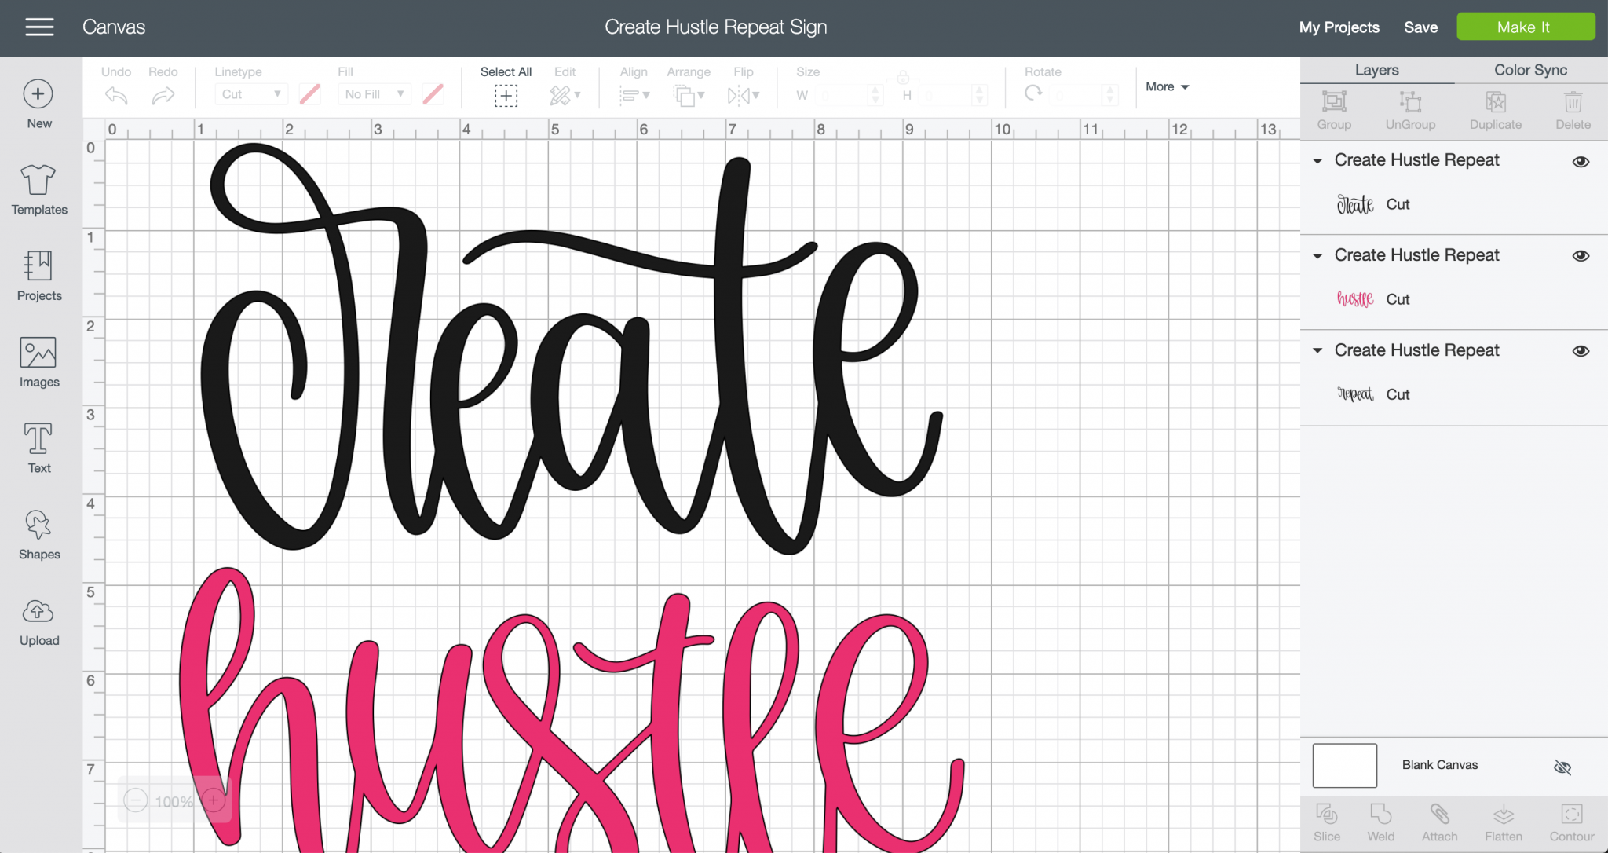Click the Upload cloud icon
The height and width of the screenshot is (853, 1608).
[x=38, y=612]
